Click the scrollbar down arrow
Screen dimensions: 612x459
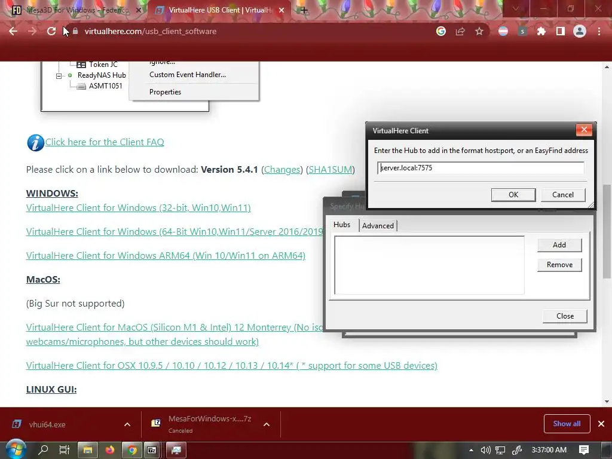pos(607,401)
